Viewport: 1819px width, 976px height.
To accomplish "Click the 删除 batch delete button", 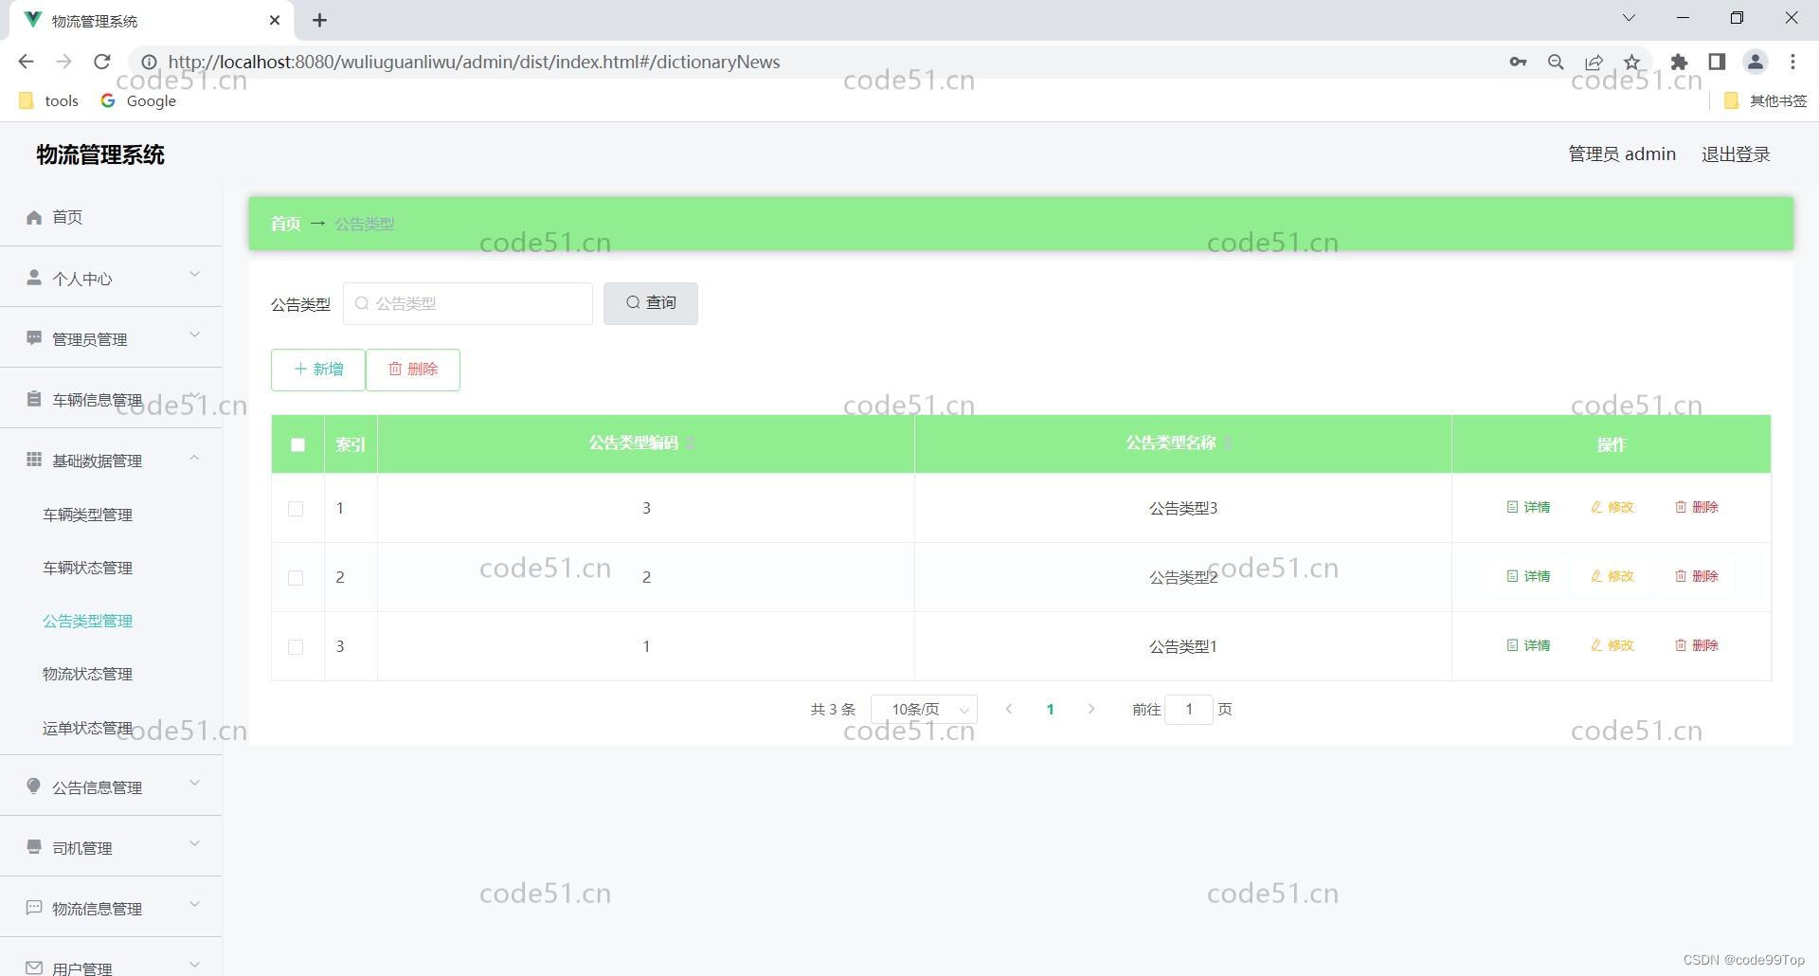I will (x=413, y=370).
